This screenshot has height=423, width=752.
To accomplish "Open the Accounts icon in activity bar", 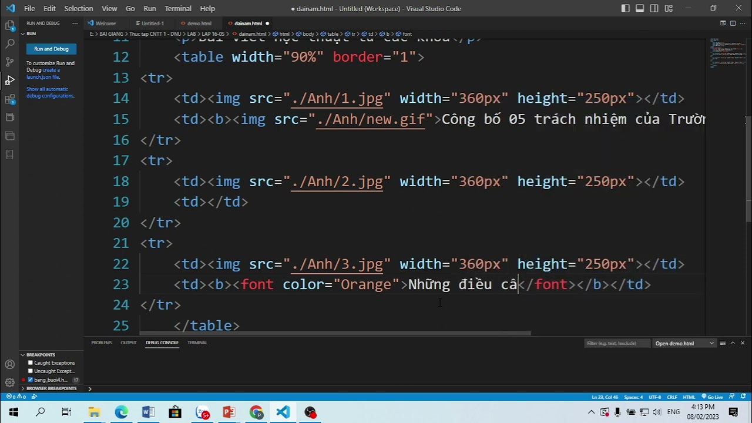I will point(9,364).
